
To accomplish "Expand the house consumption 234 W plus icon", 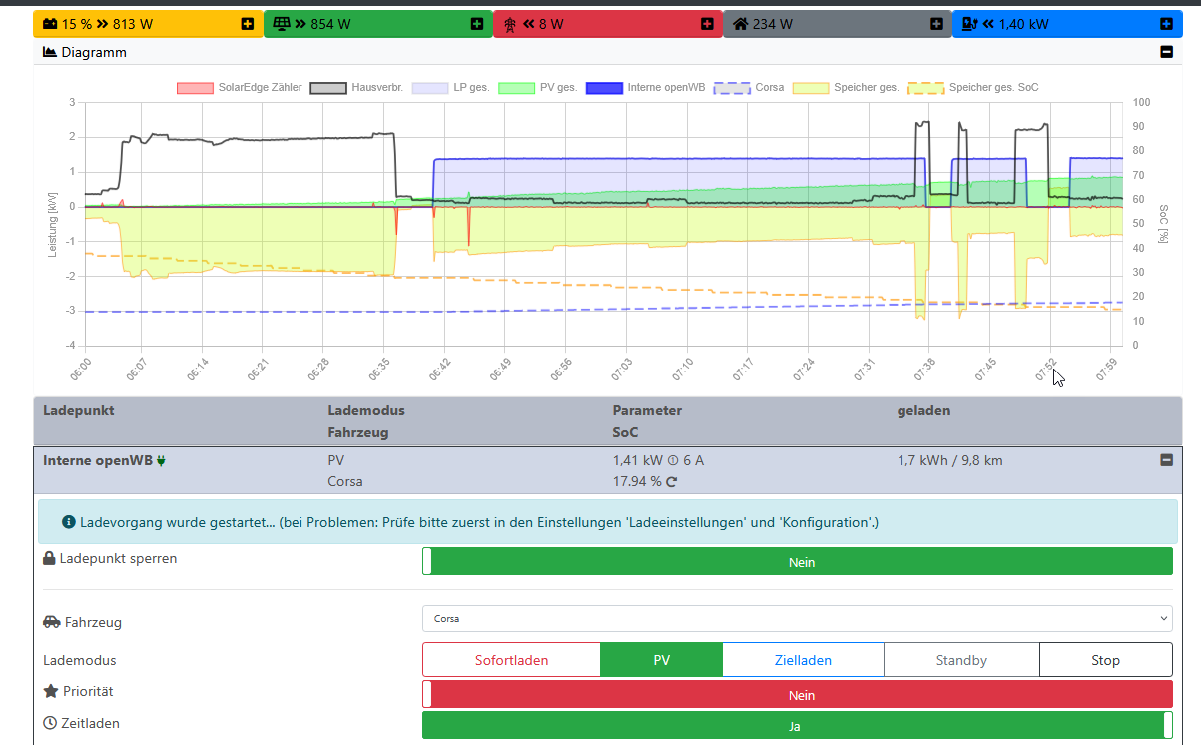I will click(x=936, y=24).
